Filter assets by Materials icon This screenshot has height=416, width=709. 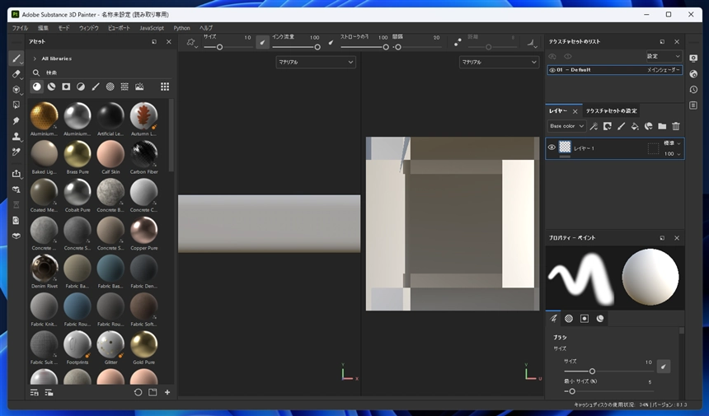point(36,86)
